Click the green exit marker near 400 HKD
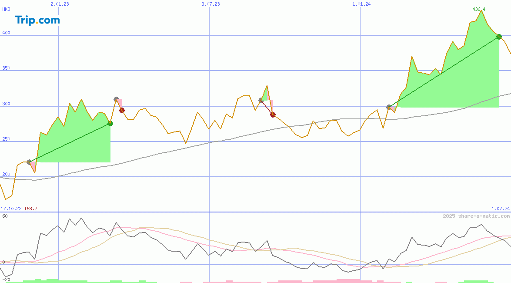This screenshot has height=283, width=511. 499,37
